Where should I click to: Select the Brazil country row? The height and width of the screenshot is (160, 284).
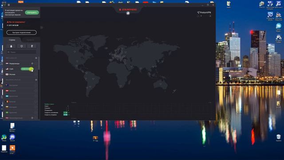(x=21, y=112)
